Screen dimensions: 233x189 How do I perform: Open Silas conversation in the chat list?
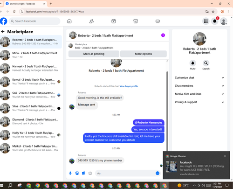click(x=31, y=108)
